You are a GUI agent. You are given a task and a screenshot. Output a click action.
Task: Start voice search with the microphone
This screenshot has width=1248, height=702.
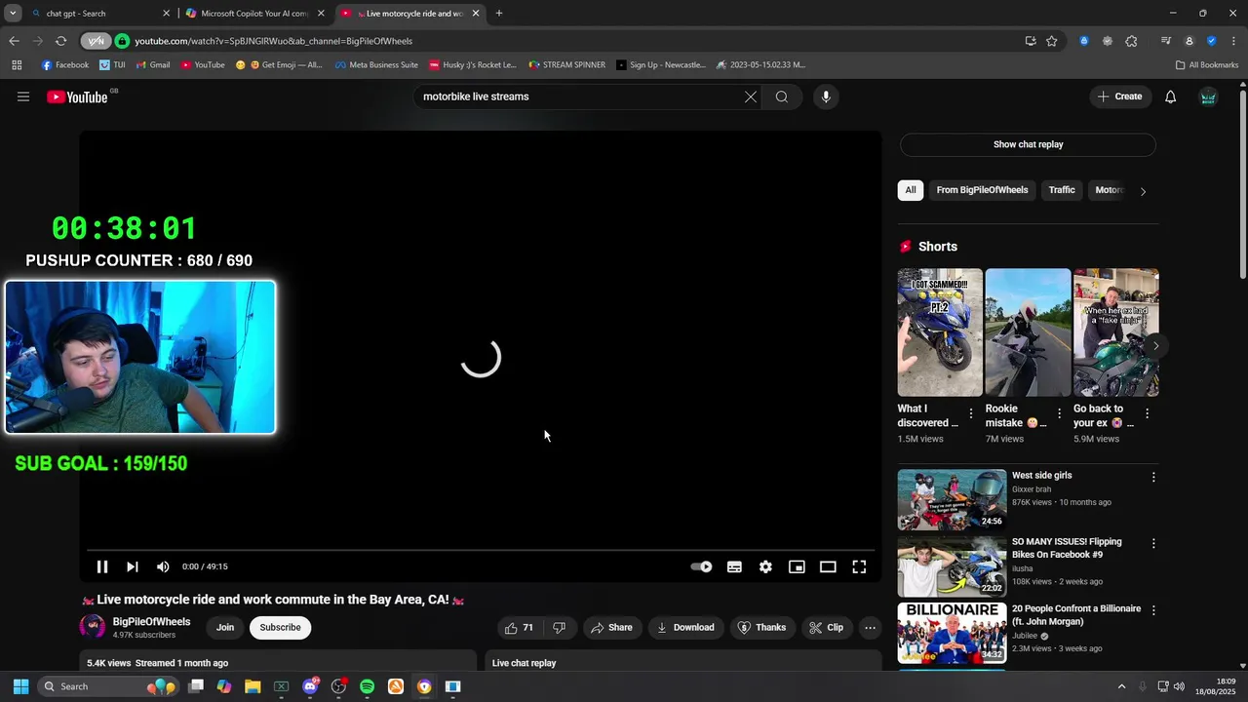826,97
